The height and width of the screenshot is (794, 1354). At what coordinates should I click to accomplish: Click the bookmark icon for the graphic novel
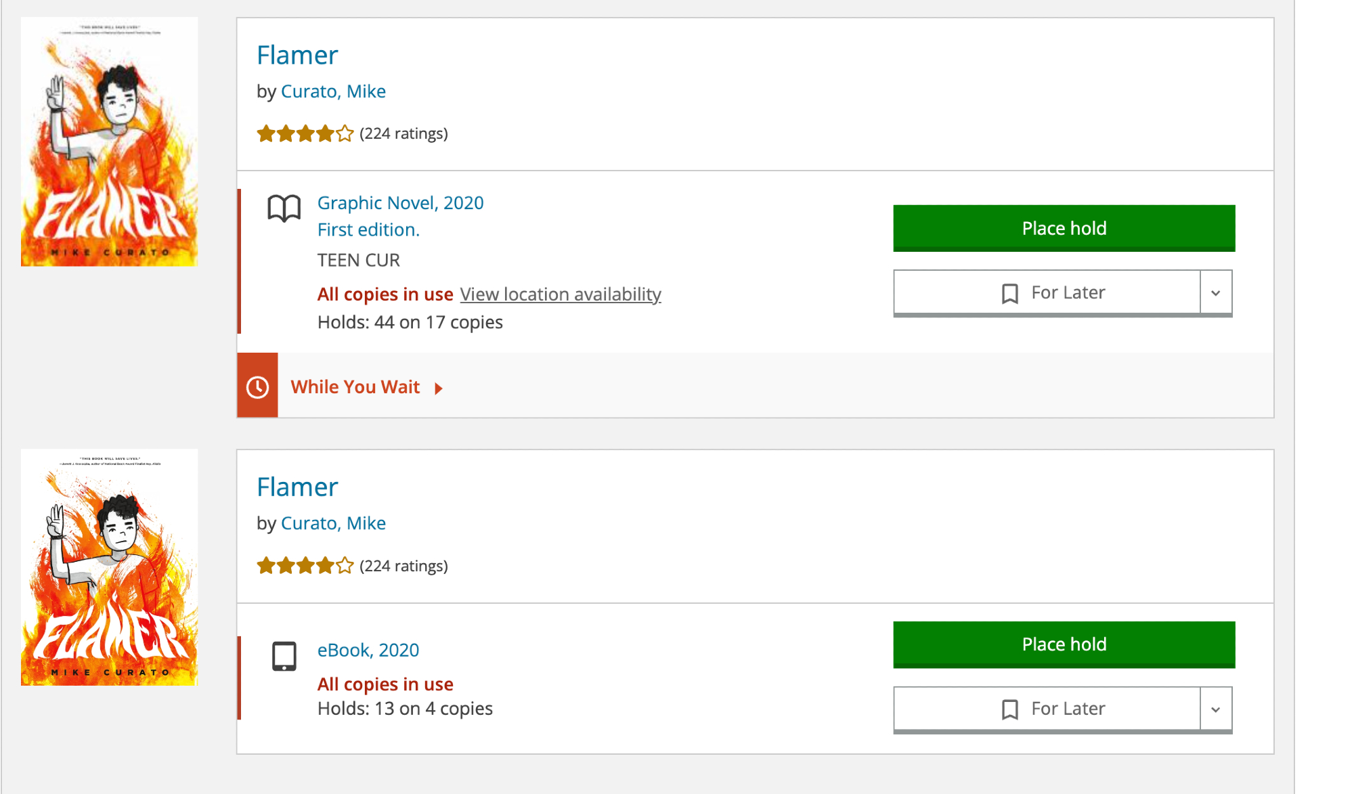click(1009, 293)
